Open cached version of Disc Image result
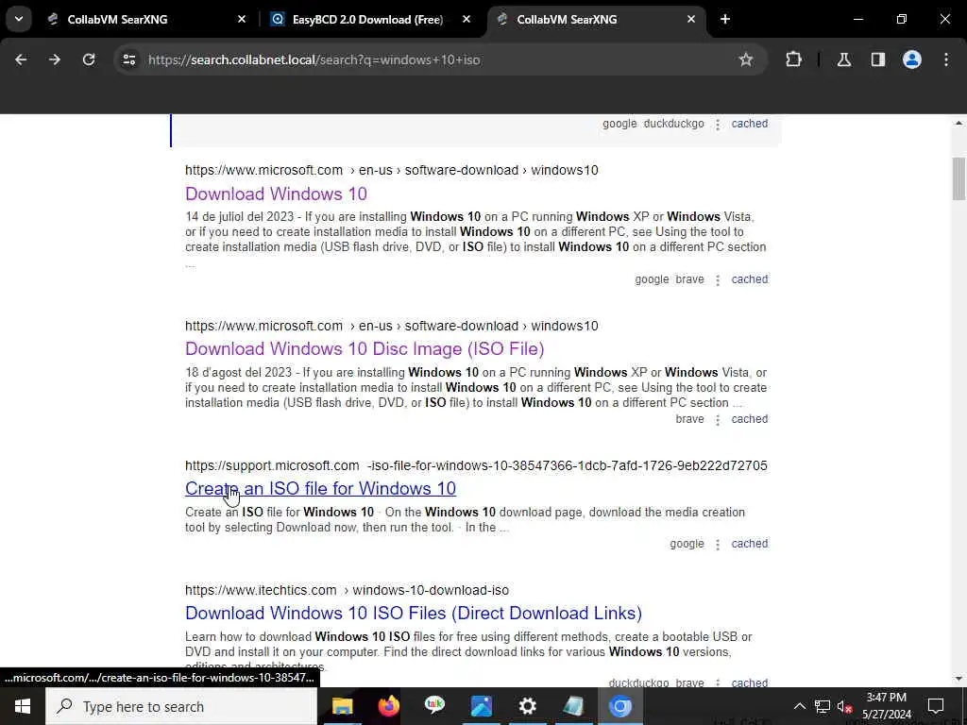The image size is (967, 725). (x=749, y=419)
